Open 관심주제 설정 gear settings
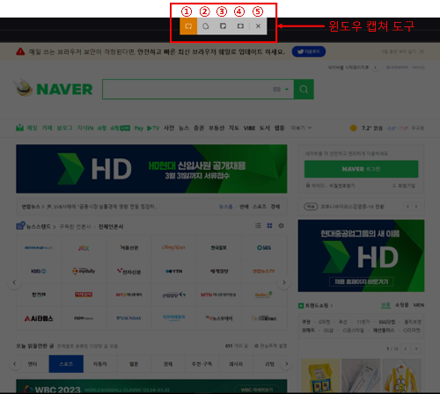440x394 pixels. point(270,346)
